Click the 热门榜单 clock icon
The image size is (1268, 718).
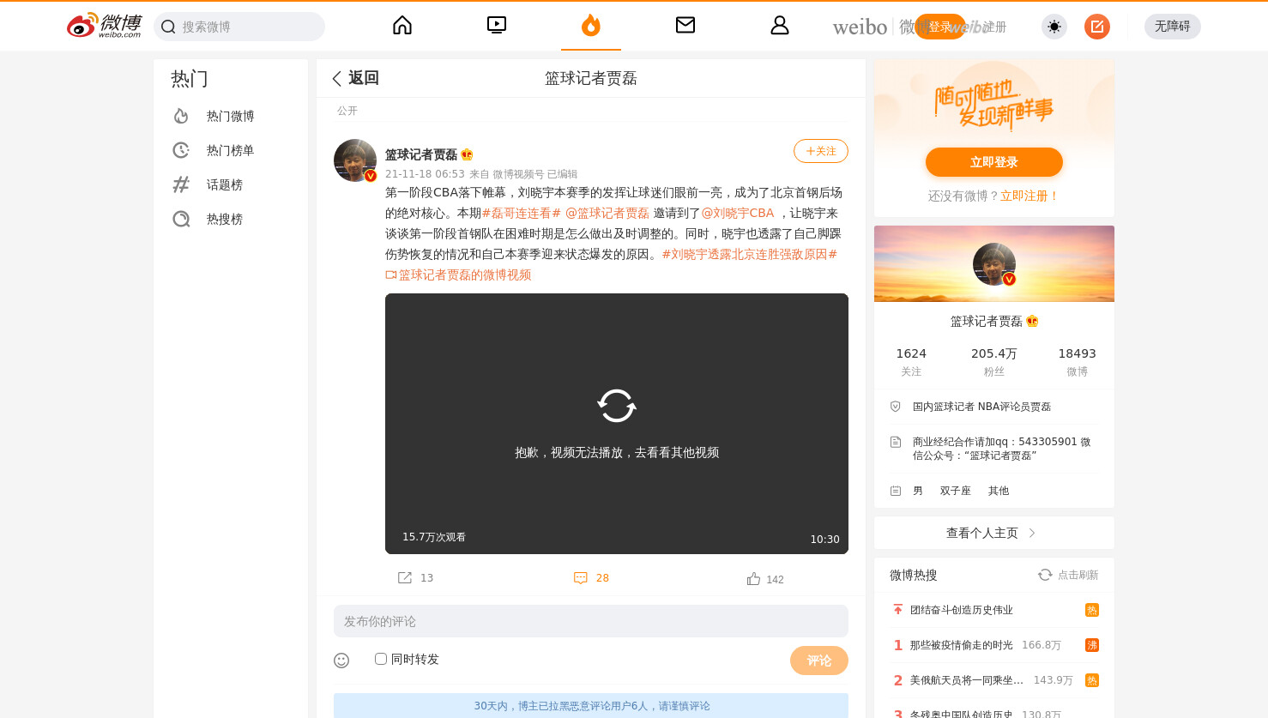click(x=181, y=150)
